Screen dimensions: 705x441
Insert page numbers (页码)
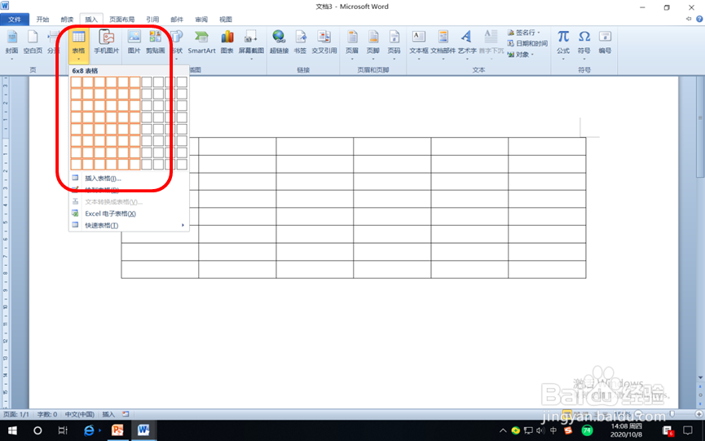394,44
